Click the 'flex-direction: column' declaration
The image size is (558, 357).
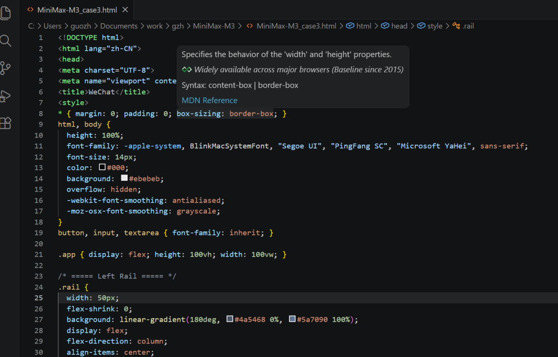(x=117, y=342)
